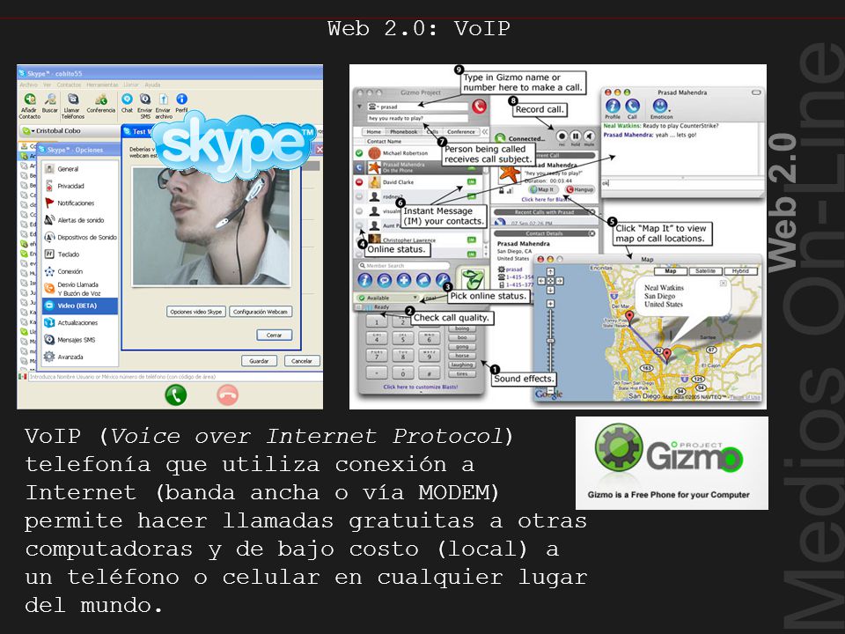Image resolution: width=845 pixels, height=634 pixels.
Task: Select Teclado in Skype options
Action: (80, 254)
